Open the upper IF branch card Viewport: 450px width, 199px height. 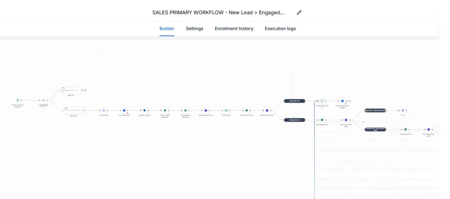point(70,90)
